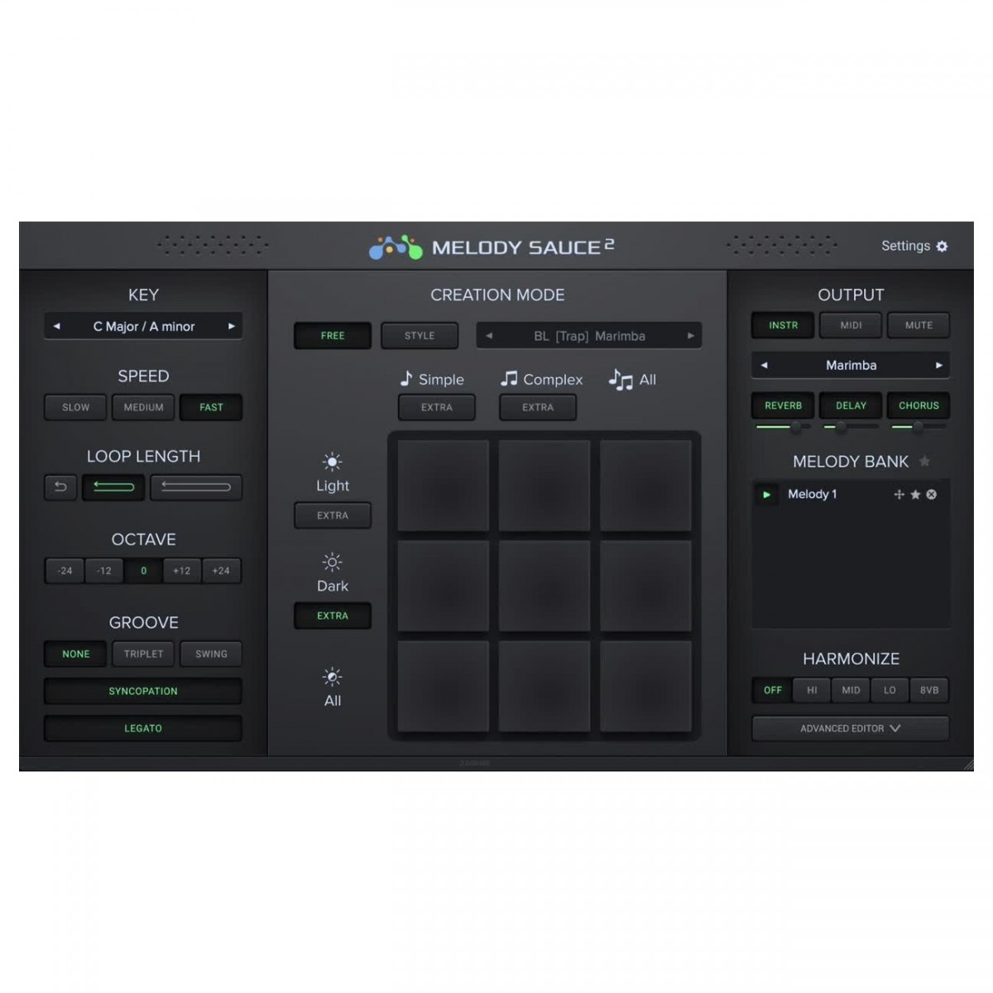Click the center pad in the grid
The image size is (993, 993).
coord(544,586)
